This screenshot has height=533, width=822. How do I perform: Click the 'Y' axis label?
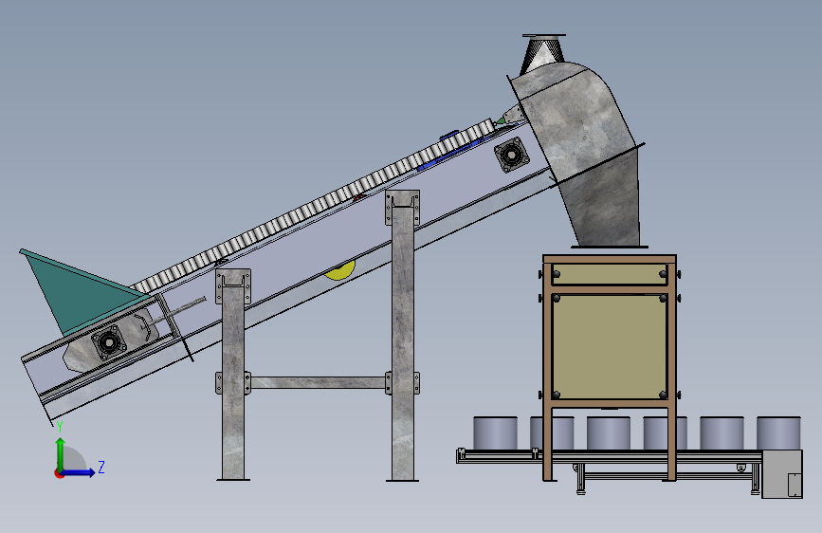tap(60, 427)
